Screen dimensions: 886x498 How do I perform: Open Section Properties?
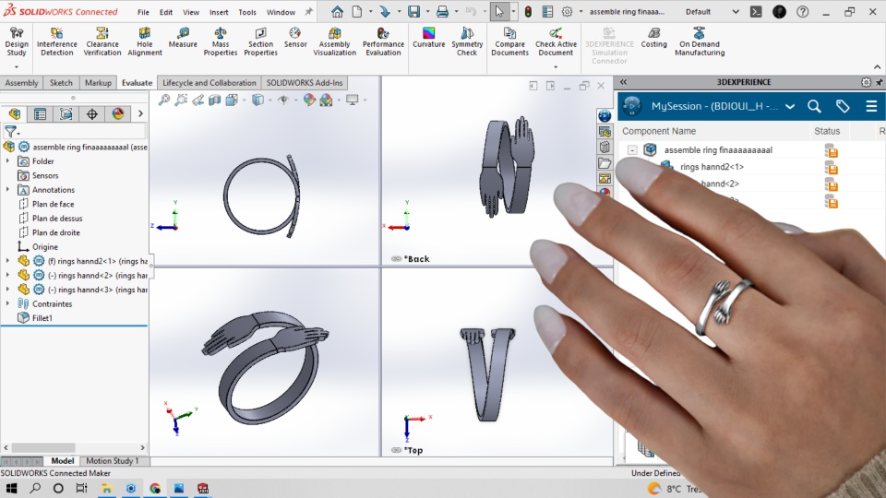pyautogui.click(x=260, y=41)
